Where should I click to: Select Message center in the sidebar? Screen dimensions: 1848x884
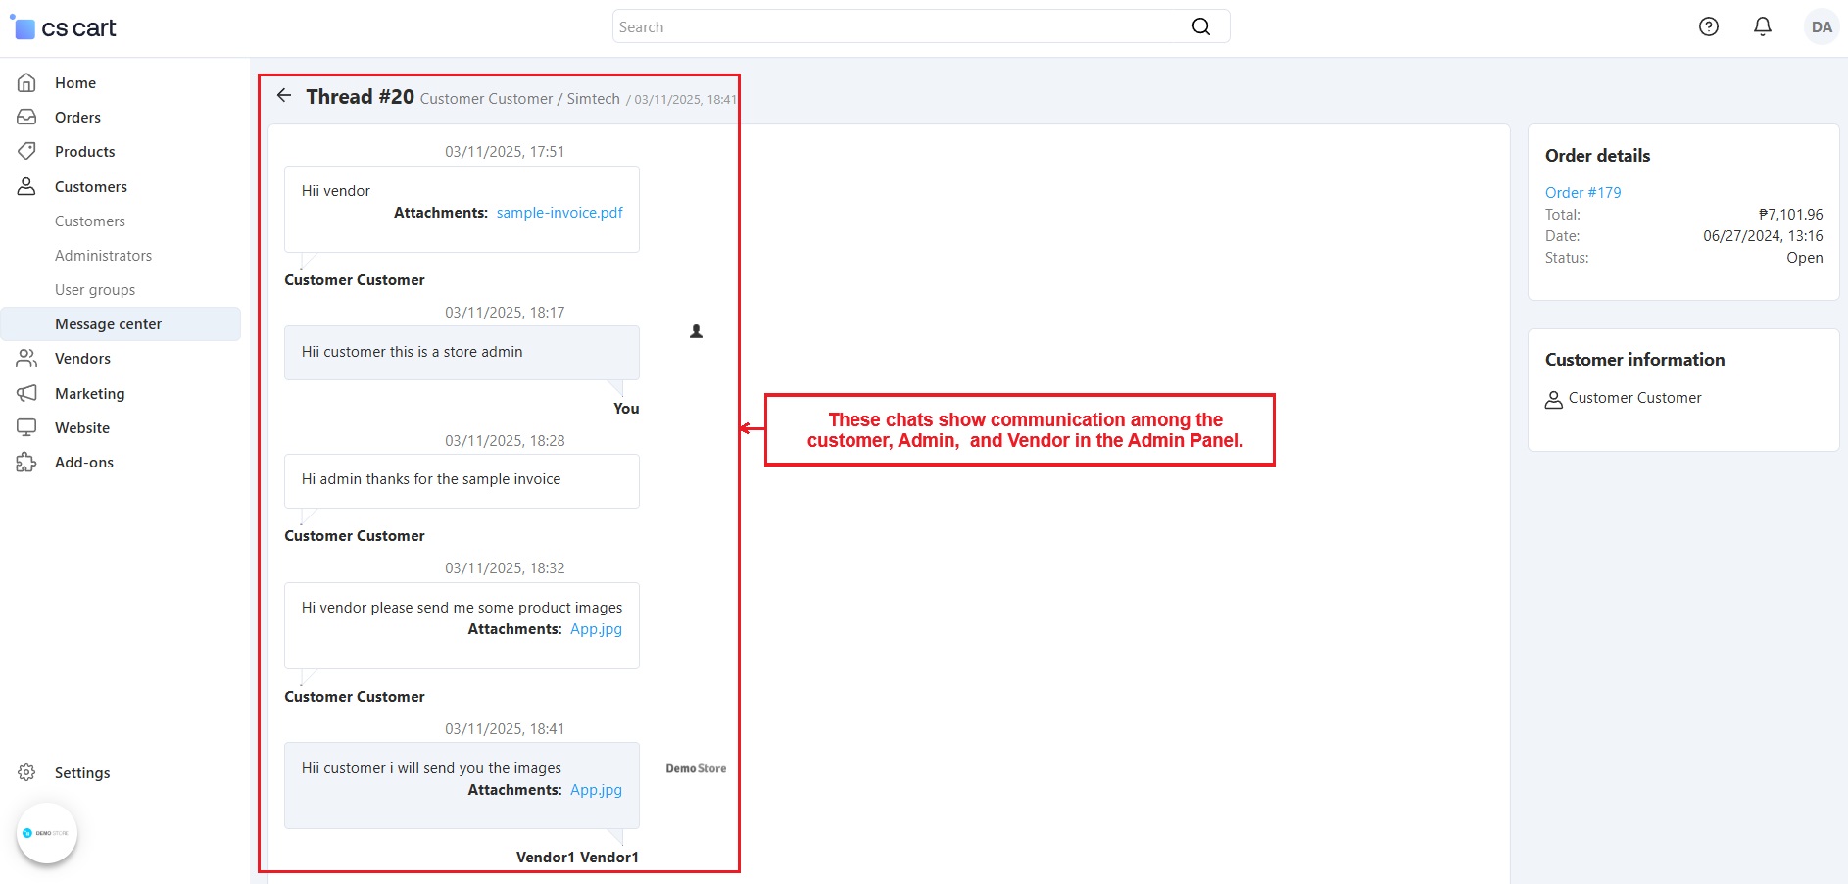point(108,324)
